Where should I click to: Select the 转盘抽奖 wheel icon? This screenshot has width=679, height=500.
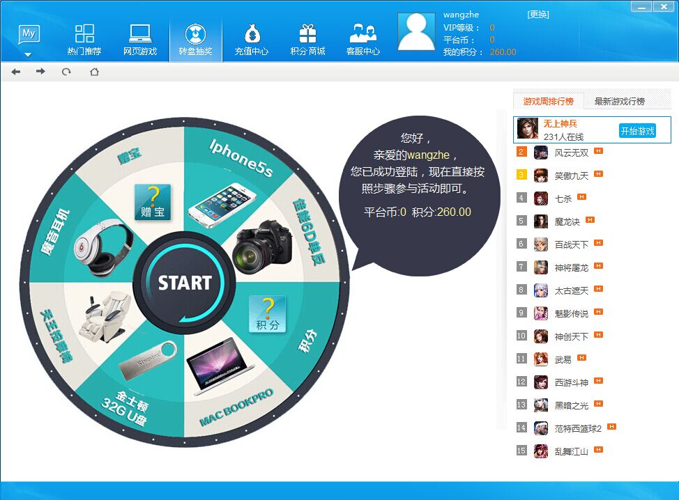point(195,34)
